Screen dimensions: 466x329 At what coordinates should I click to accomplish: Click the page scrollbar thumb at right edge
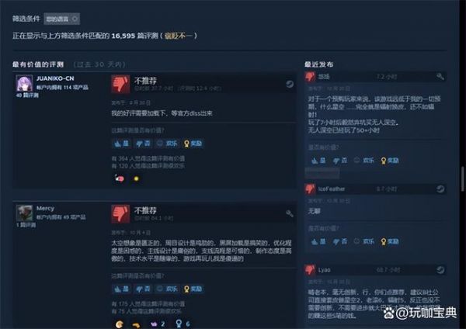point(462,179)
